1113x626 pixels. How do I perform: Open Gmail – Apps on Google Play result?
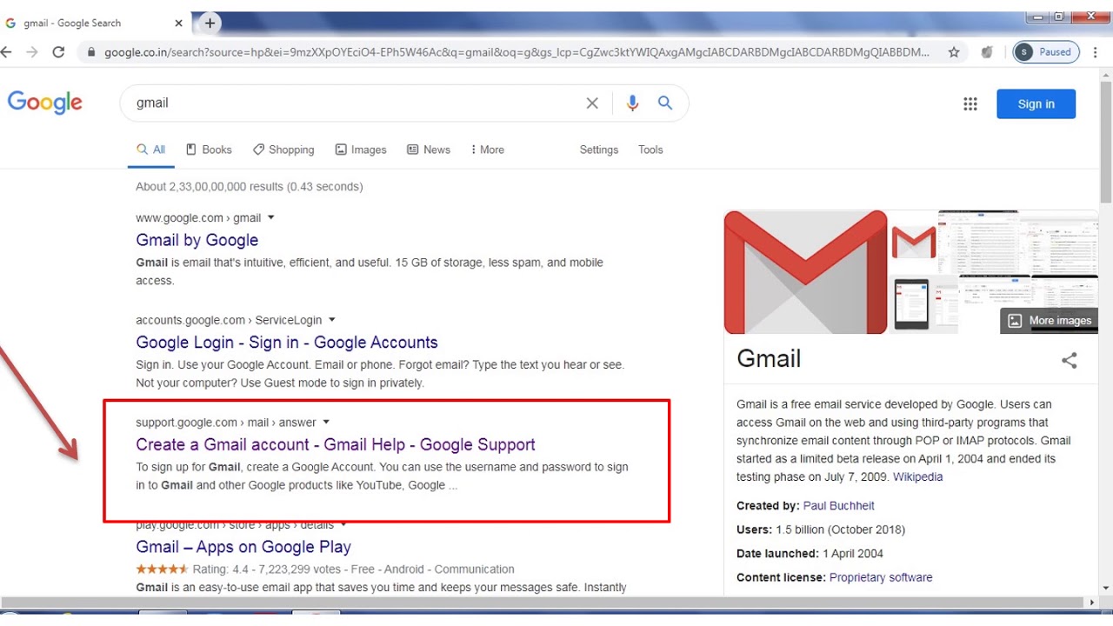pyautogui.click(x=243, y=547)
